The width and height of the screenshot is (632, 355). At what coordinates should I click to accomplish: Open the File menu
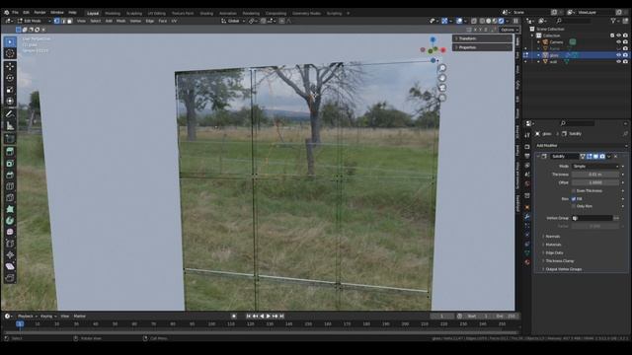[x=15, y=13]
